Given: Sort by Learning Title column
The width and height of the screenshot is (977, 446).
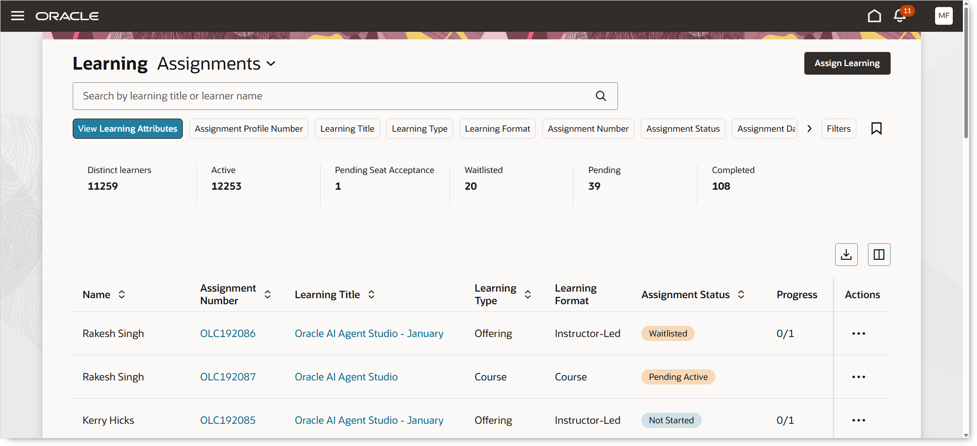Looking at the screenshot, I should [x=371, y=295].
